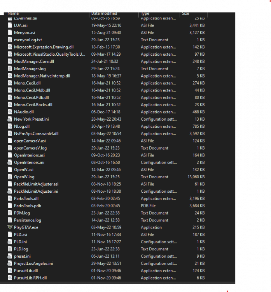Click the LUA.asi file icon

10,25
